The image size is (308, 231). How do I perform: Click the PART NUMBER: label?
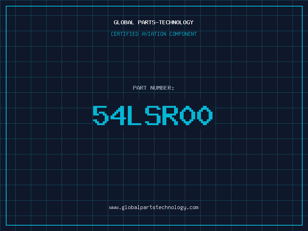point(153,88)
